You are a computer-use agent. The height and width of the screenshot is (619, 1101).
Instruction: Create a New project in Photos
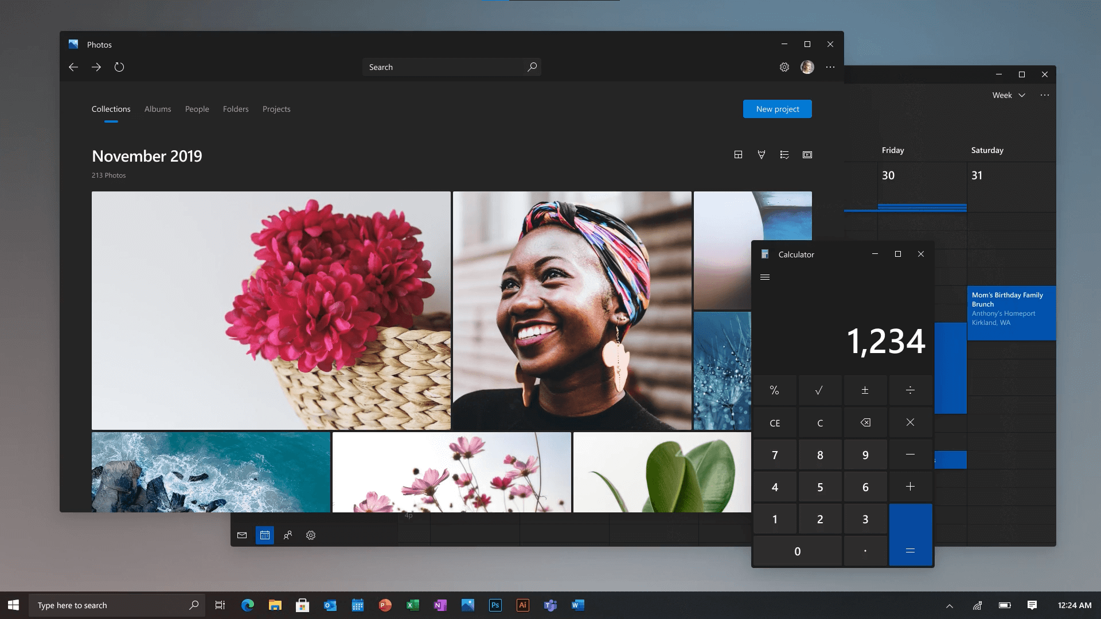(777, 109)
